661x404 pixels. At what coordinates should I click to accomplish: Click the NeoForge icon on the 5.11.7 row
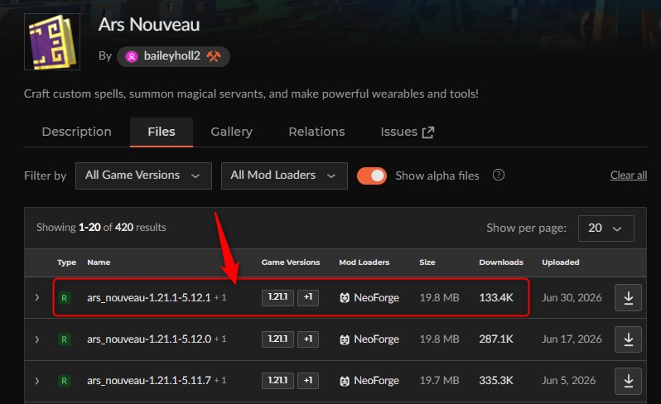click(345, 382)
